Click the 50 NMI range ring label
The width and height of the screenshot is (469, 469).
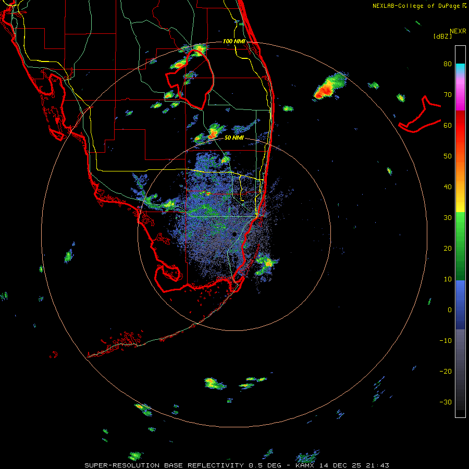coord(234,138)
